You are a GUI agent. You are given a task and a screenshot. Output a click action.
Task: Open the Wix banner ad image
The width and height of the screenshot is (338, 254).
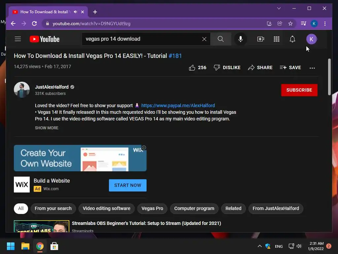pyautogui.click(x=80, y=158)
